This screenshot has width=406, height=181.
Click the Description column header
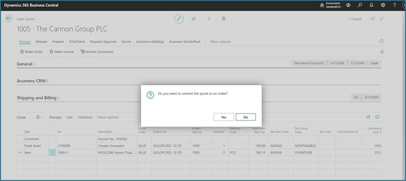pyautogui.click(x=105, y=132)
